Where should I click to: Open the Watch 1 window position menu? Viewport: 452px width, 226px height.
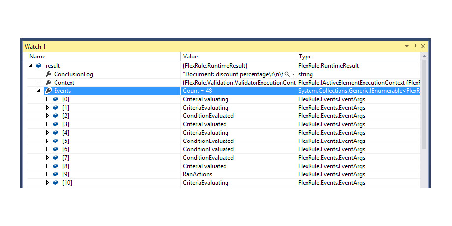pos(407,46)
